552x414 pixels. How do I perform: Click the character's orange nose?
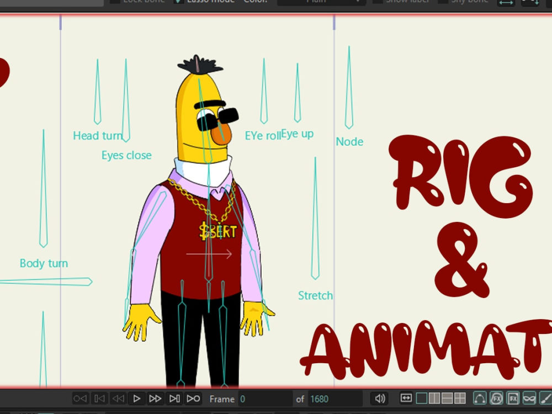[221, 133]
